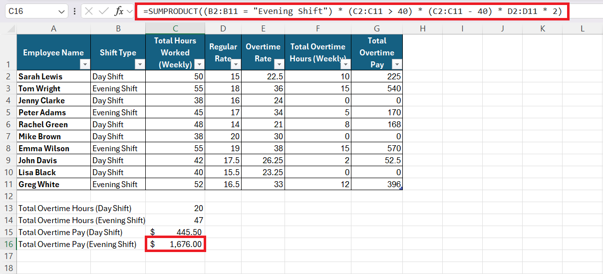This screenshot has width=603, height=274.
Task: Click the Cancel X formula icon
Action: click(89, 11)
